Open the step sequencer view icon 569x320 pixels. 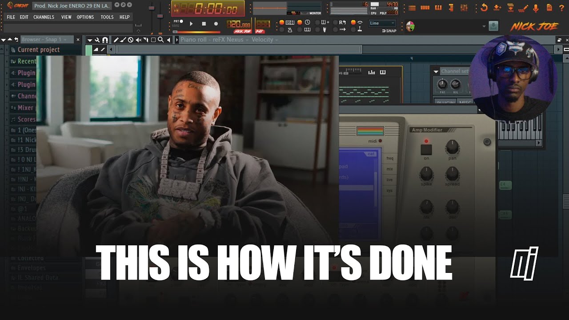pos(425,8)
